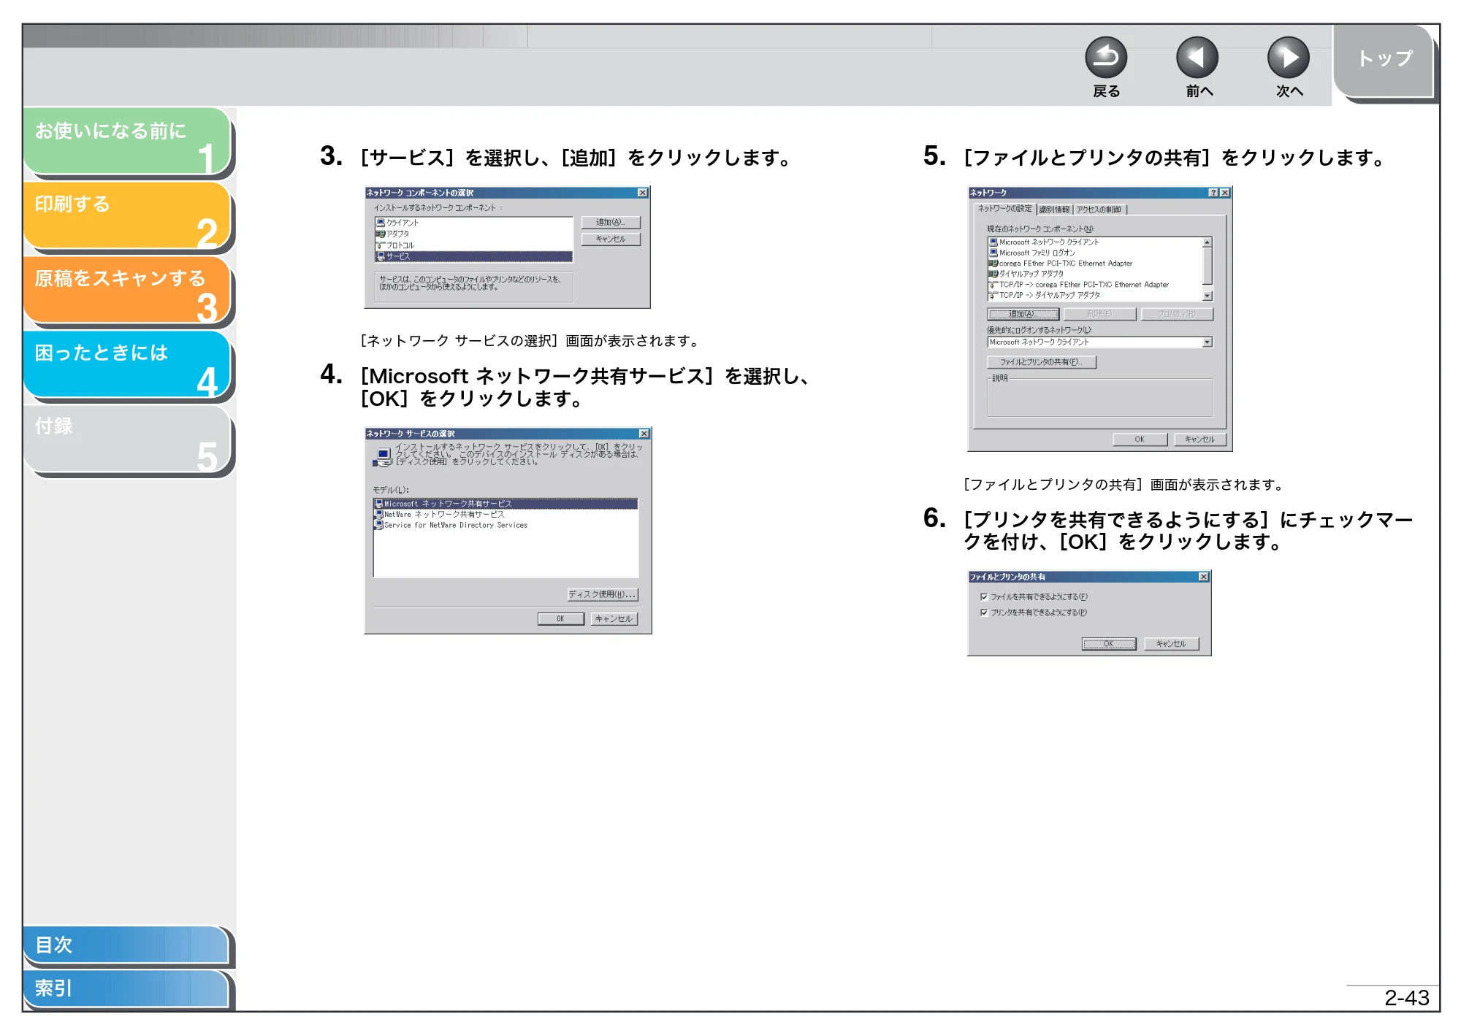This screenshot has height=1033, width=1461.
Task: Open the 優先的にログオンするネットワーク dropdown
Action: (1208, 342)
